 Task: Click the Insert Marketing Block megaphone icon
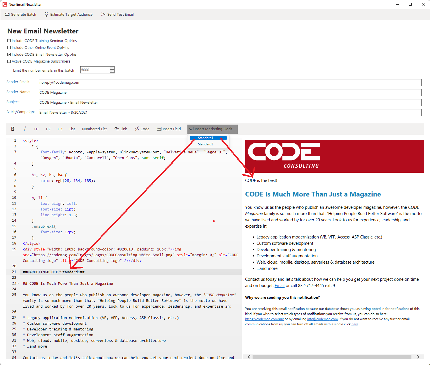pyautogui.click(x=191, y=129)
